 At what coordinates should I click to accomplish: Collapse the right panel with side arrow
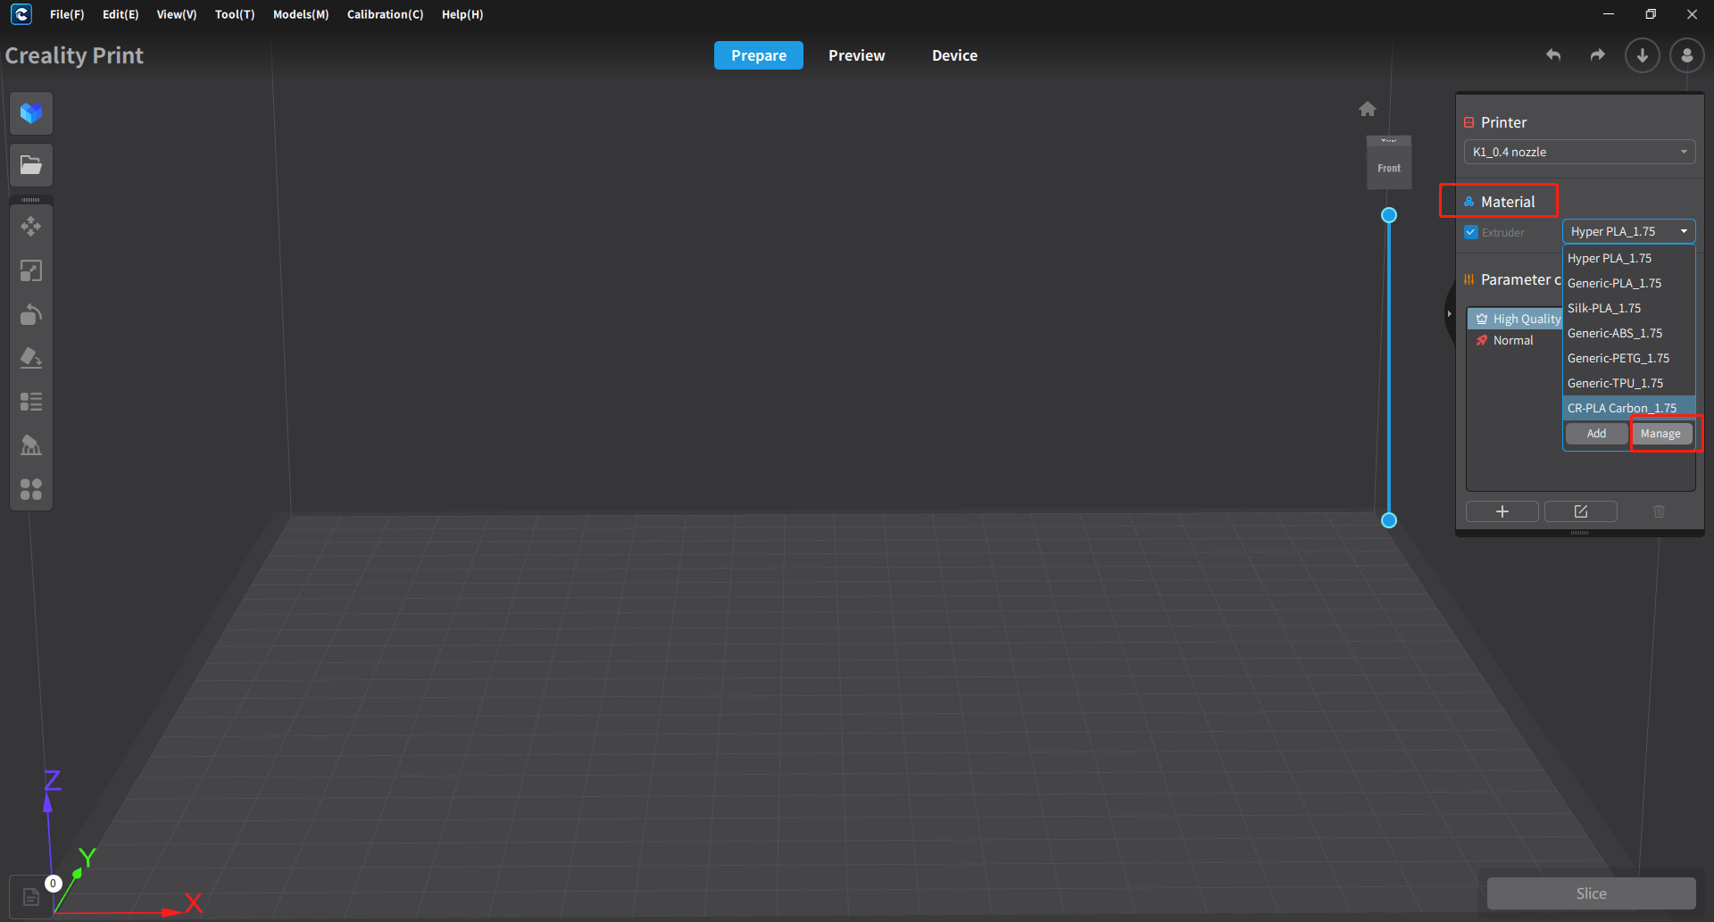[1449, 314]
